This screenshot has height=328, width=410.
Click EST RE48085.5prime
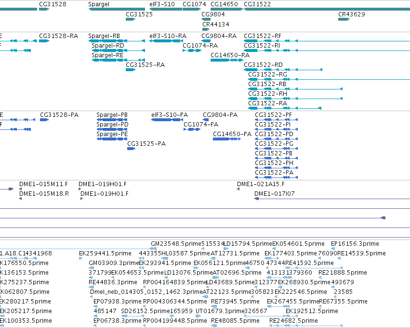(214, 326)
